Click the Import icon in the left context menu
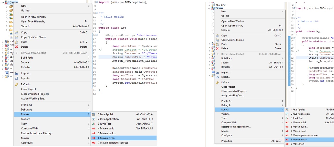The image size is (334, 147). pyautogui.click(x=17, y=73)
